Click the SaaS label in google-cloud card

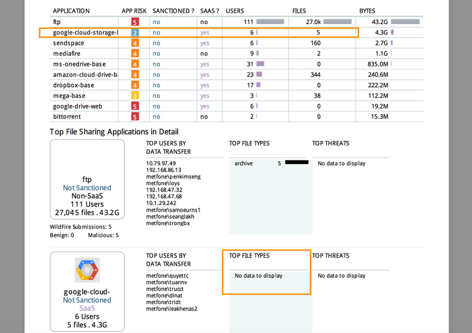[x=87, y=308]
